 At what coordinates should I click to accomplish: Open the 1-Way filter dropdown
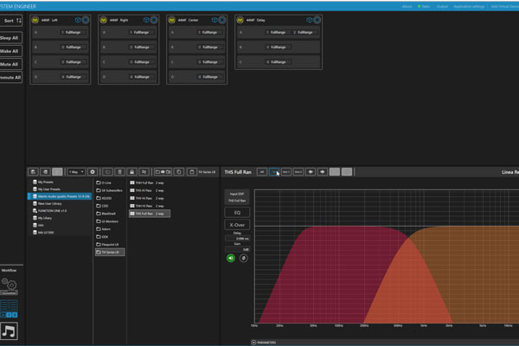click(x=75, y=172)
